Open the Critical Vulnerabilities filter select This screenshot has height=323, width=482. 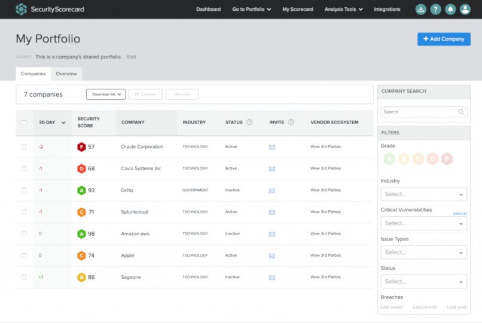[x=423, y=223]
